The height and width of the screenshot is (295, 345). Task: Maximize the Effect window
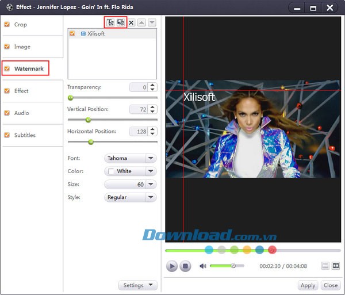coord(313,8)
